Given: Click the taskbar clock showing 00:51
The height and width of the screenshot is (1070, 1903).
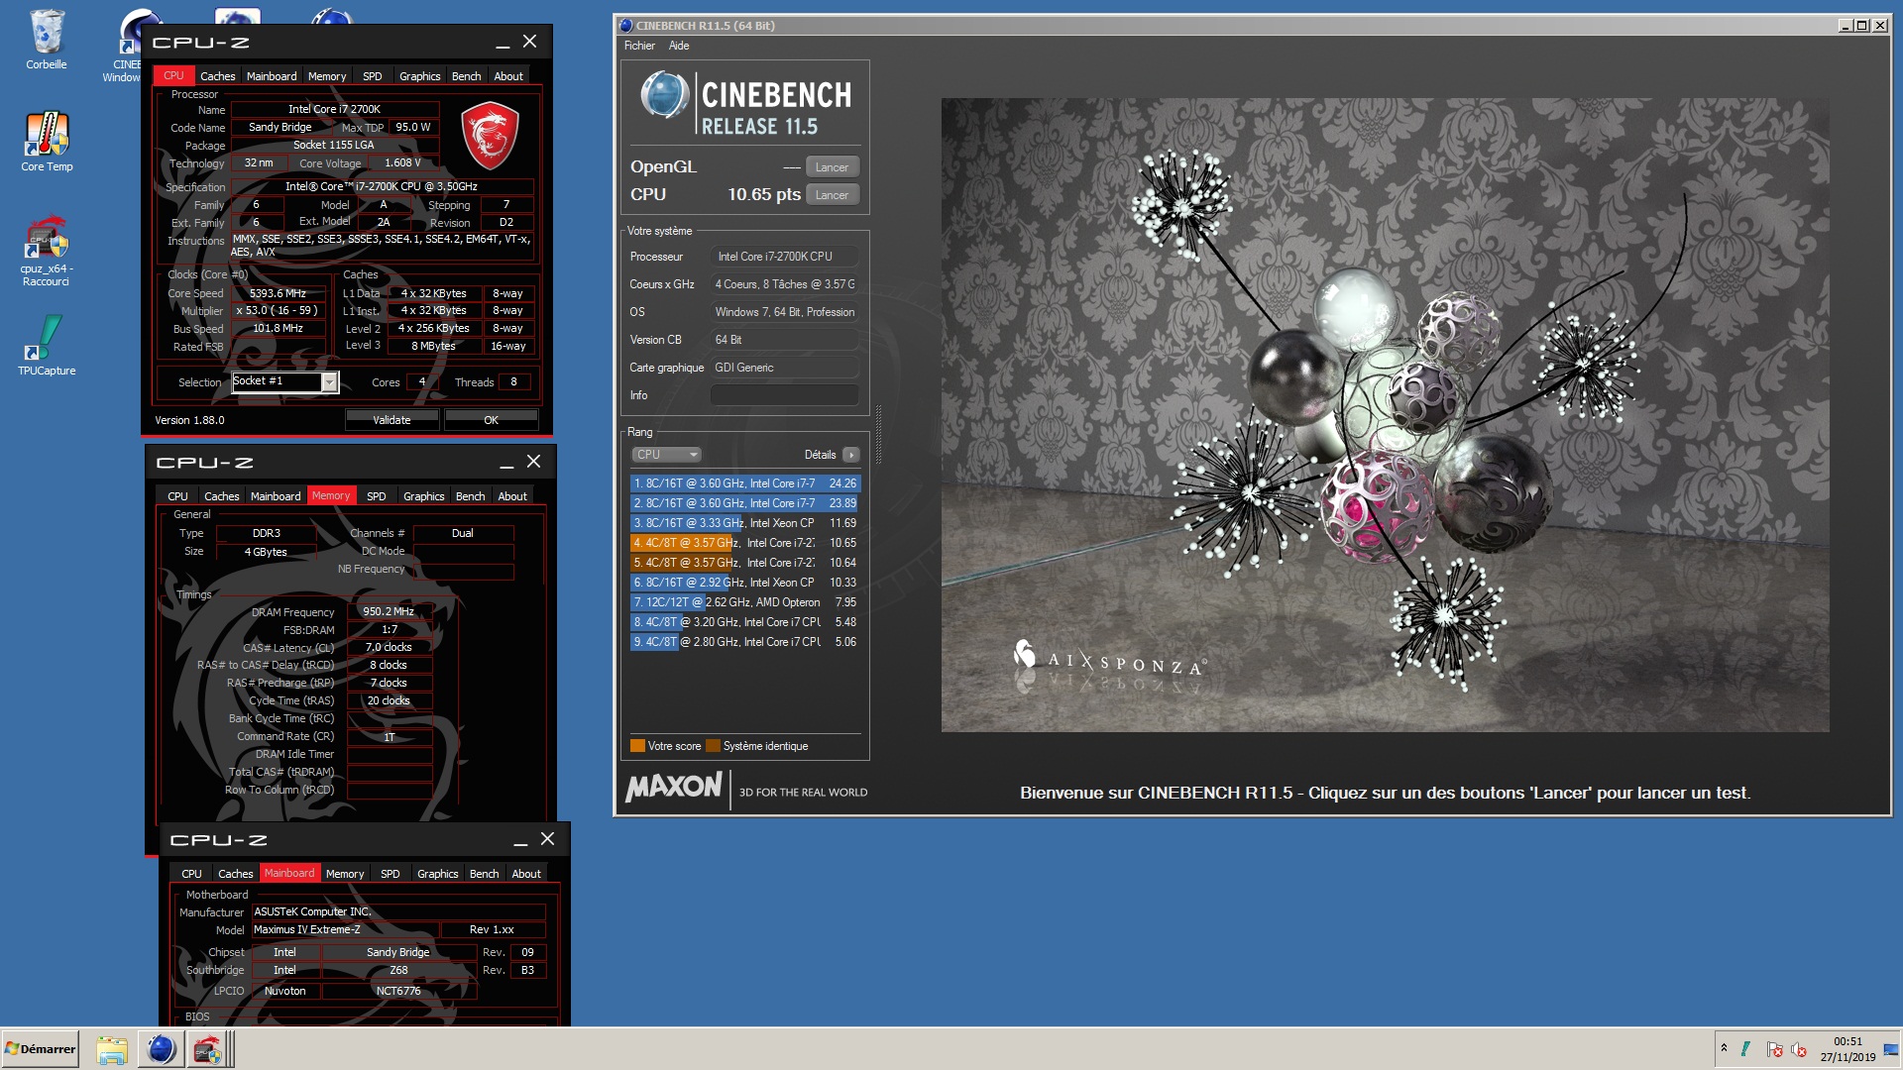Looking at the screenshot, I should tap(1847, 1049).
